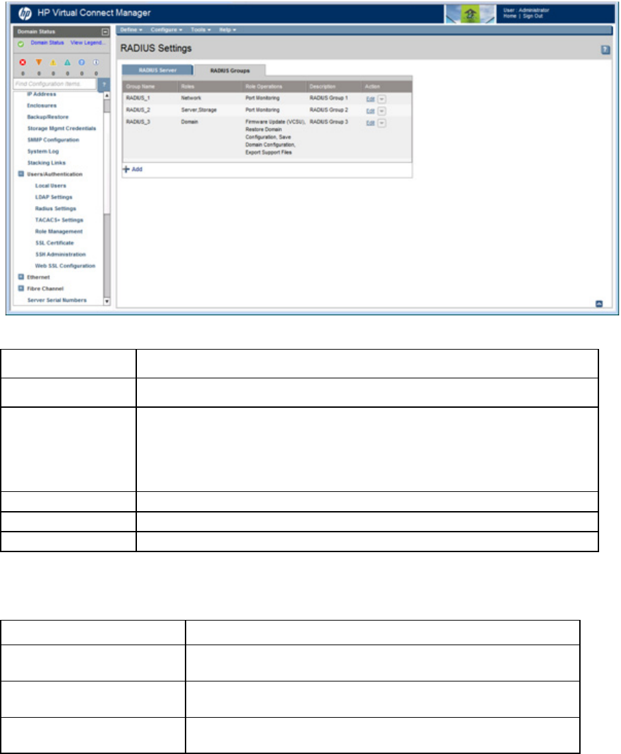The image size is (621, 754).
Task: Click the navigation tree scroll up arrow
Action: (x=107, y=96)
